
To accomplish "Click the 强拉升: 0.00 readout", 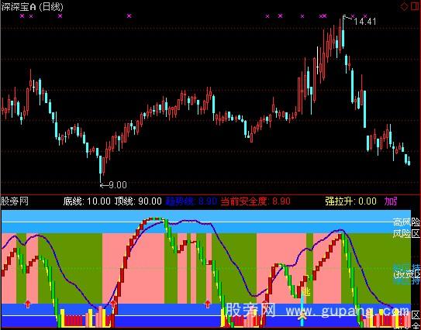I will 350,201.
